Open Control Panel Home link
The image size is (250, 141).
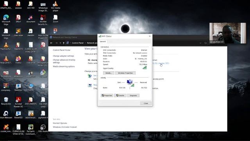(x=62, y=50)
